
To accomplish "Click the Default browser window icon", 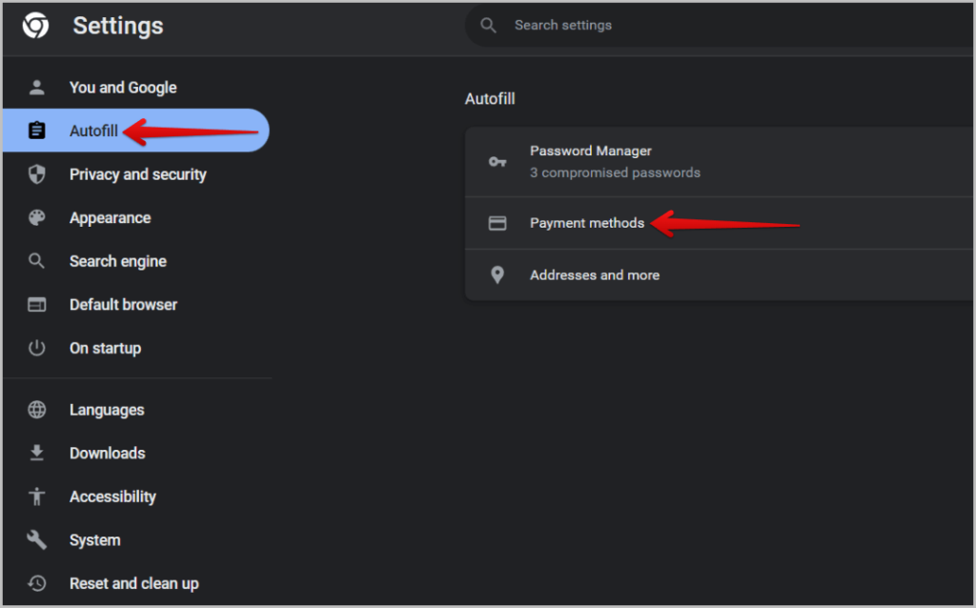I will coord(37,304).
